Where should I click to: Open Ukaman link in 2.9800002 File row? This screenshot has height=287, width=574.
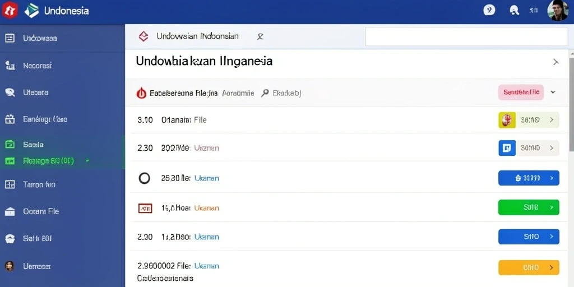(x=206, y=266)
